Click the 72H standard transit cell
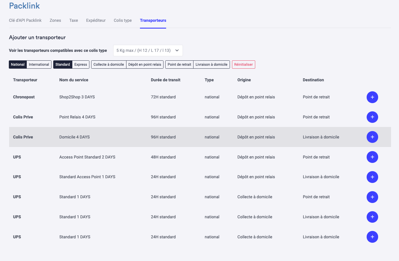 click(x=163, y=97)
